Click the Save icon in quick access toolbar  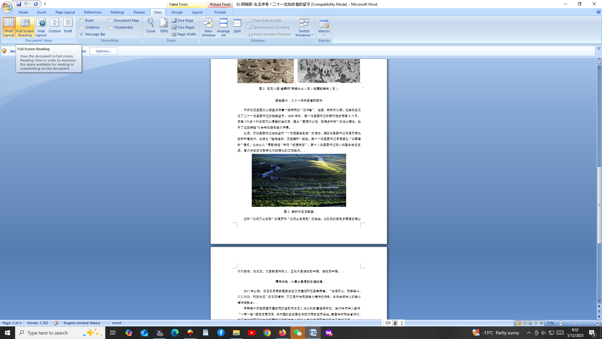coord(19,4)
